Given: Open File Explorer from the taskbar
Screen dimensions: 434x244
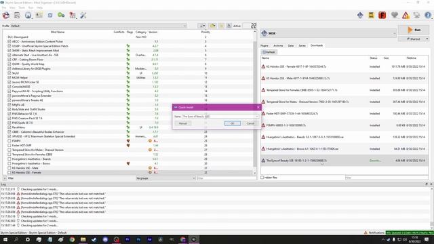Looking at the screenshot, I should click(83, 239).
